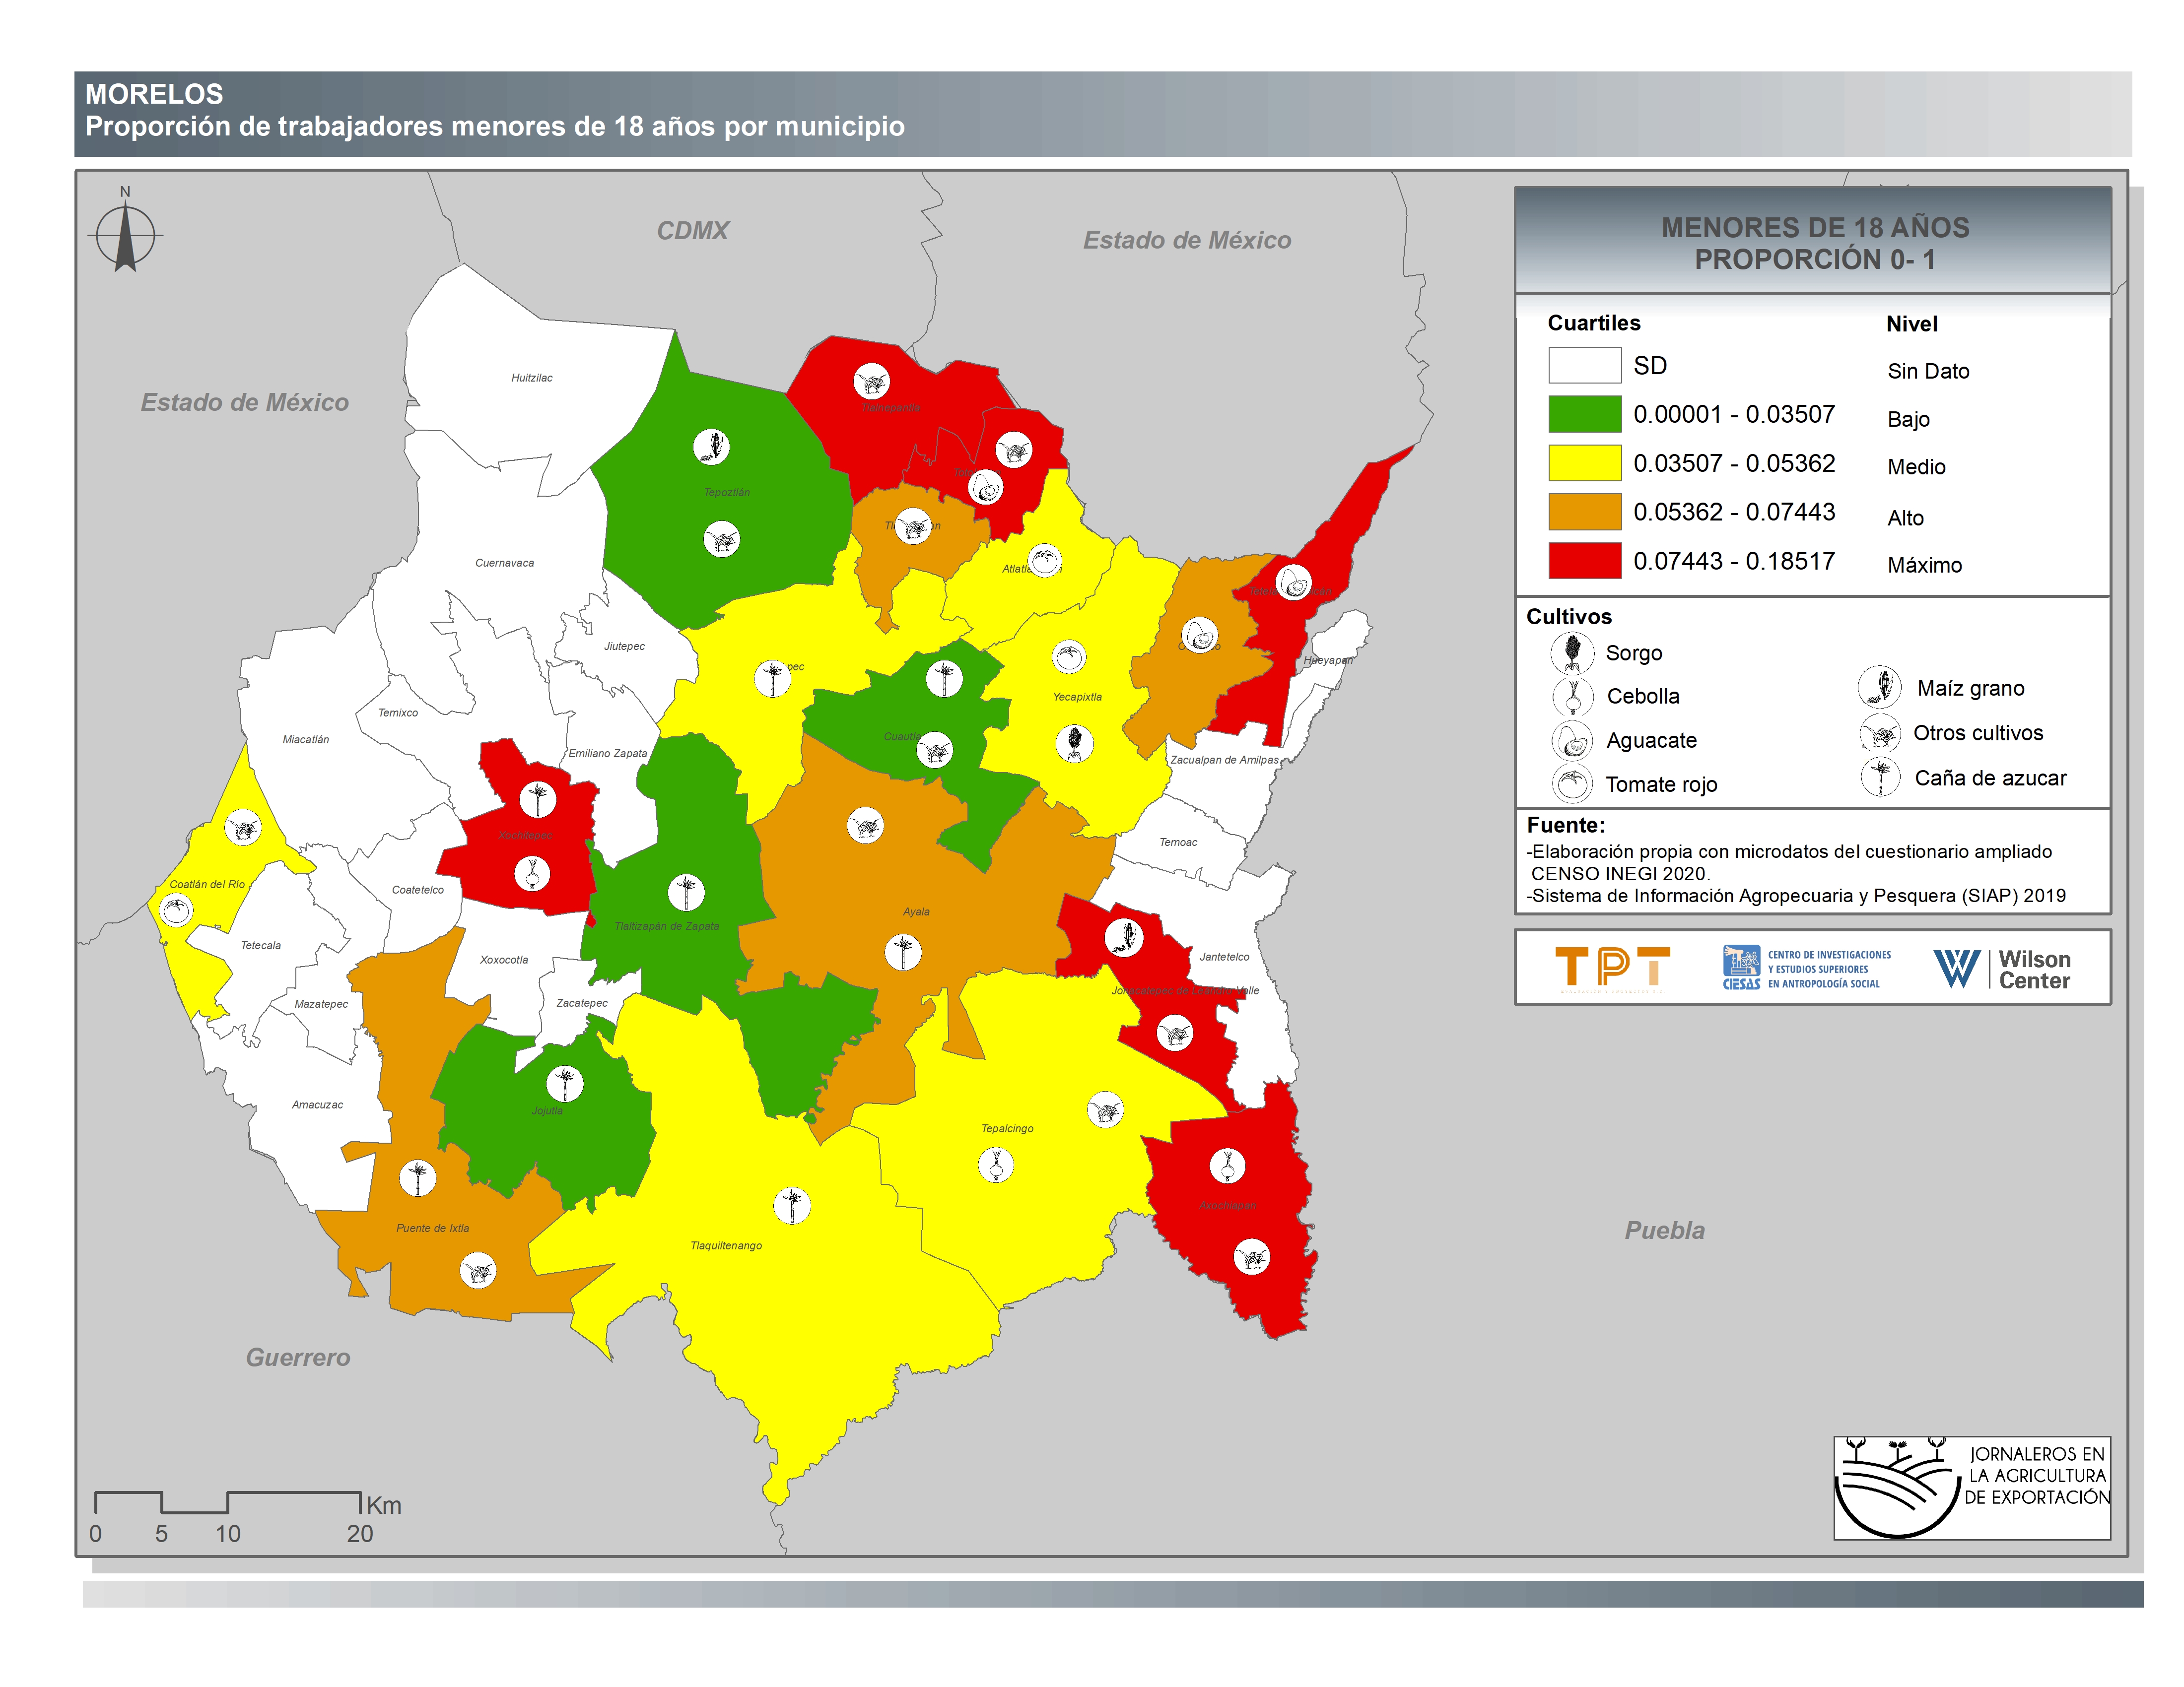The height and width of the screenshot is (1687, 2184).
Task: Click the Cebolla crop legend icon
Action: click(x=1572, y=696)
